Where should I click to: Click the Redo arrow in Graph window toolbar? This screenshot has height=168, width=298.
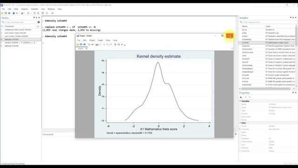click(x=111, y=45)
